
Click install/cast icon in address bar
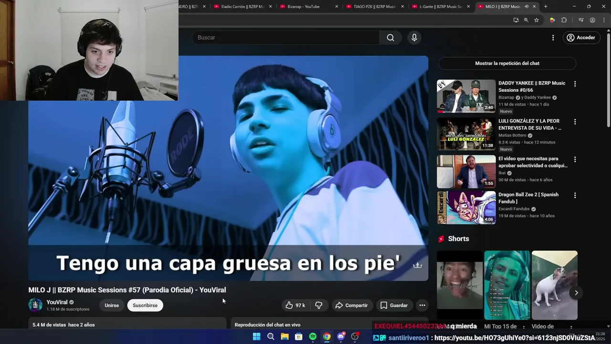(516, 20)
